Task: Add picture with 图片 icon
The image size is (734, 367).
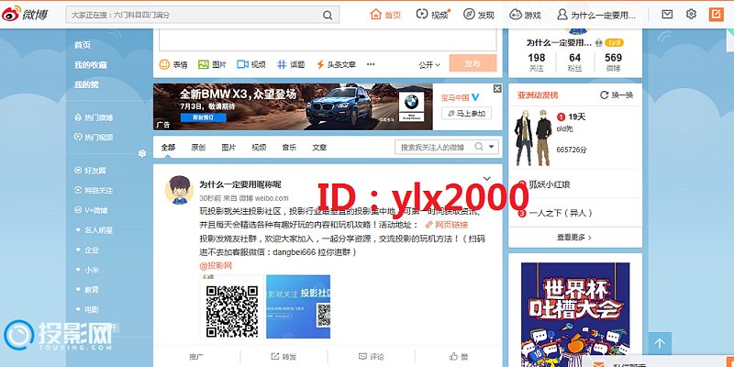Action: point(212,64)
